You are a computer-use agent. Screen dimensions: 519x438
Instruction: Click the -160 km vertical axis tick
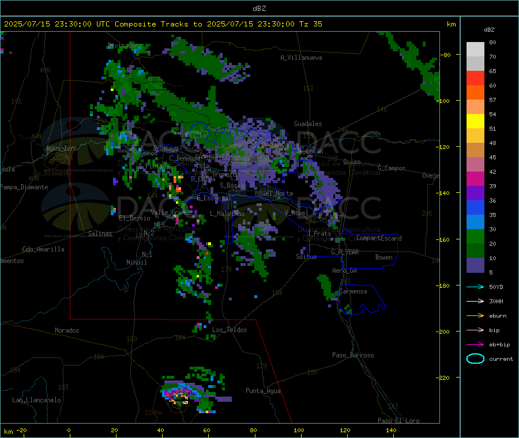[x=443, y=239]
